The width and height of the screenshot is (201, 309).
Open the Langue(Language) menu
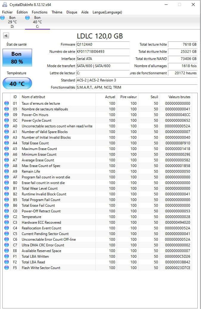pos(107,12)
